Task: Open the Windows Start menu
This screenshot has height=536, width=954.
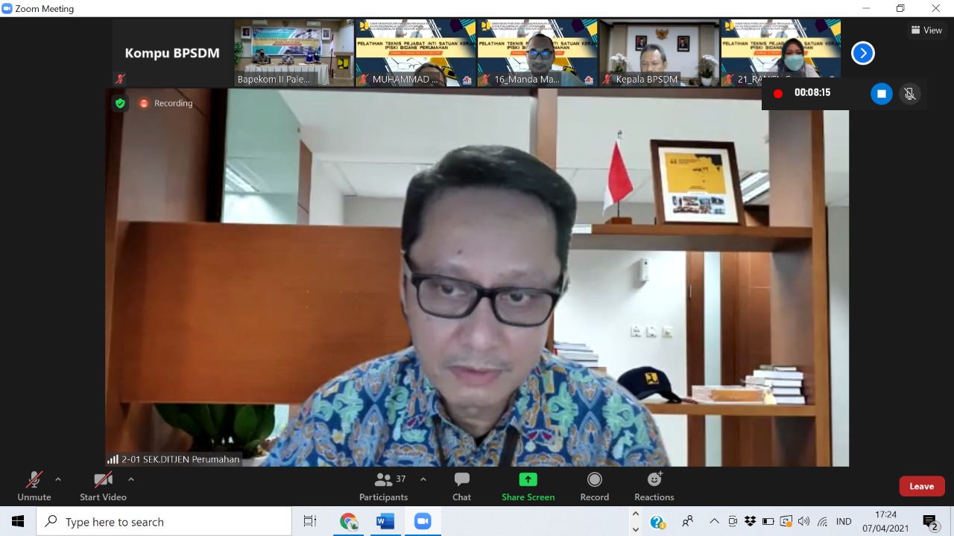Action: point(18,521)
